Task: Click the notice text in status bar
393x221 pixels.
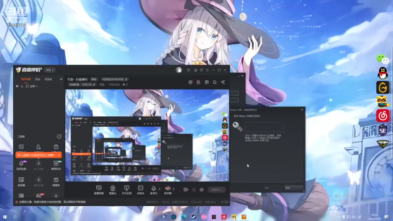Action: click(53, 202)
